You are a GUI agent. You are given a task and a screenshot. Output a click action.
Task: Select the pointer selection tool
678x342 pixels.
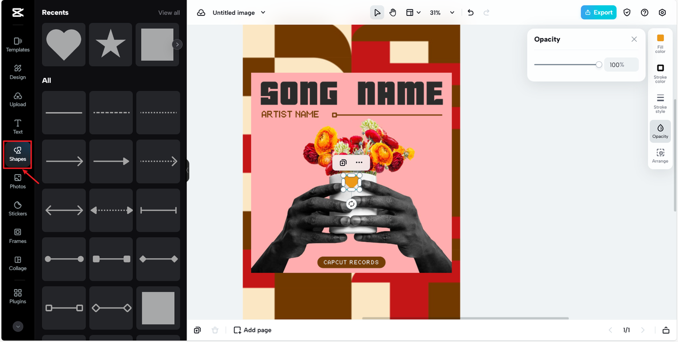coord(377,13)
